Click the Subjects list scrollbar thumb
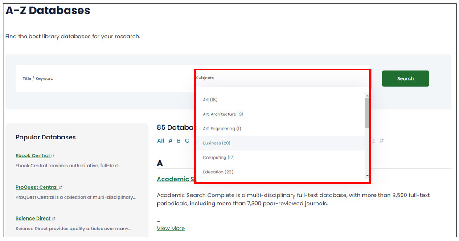Viewport: 459px width, 241px height. pos(367,113)
